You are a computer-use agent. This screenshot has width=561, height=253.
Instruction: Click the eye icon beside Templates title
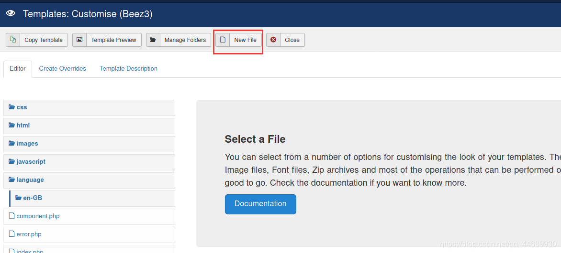(x=11, y=13)
